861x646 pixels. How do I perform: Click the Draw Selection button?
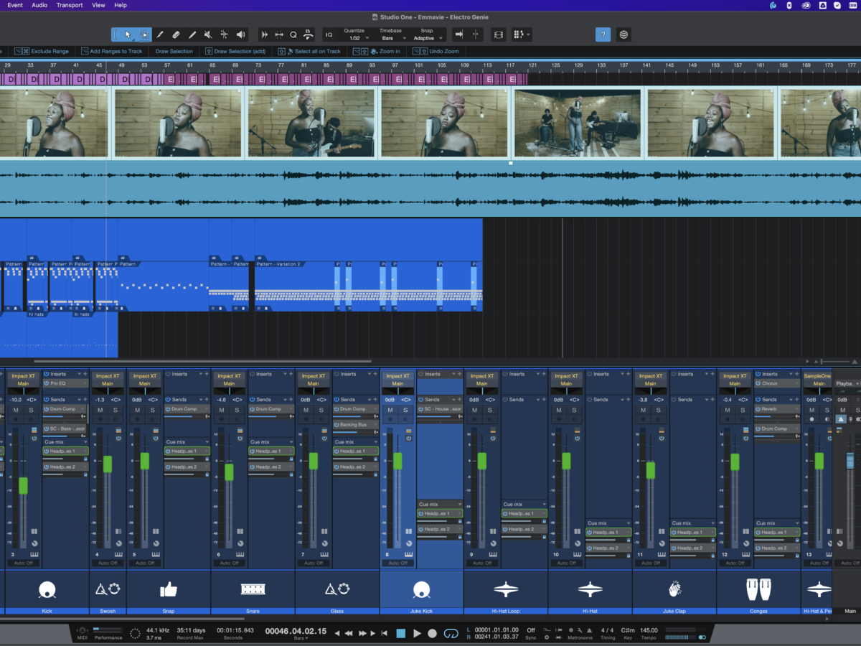pos(174,52)
